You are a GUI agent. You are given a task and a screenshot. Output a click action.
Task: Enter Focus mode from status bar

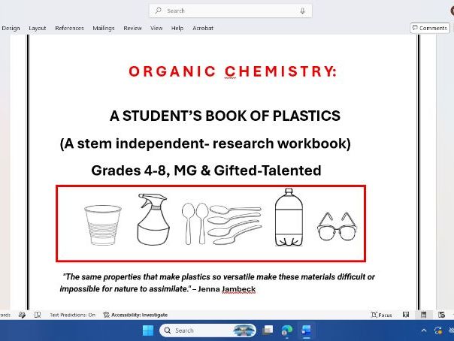382,315
